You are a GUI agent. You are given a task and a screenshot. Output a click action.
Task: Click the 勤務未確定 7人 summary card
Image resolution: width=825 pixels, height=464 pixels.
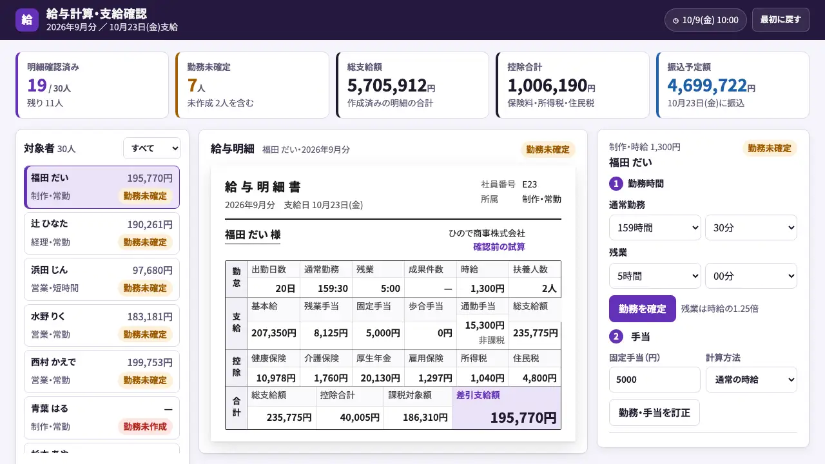tap(252, 85)
